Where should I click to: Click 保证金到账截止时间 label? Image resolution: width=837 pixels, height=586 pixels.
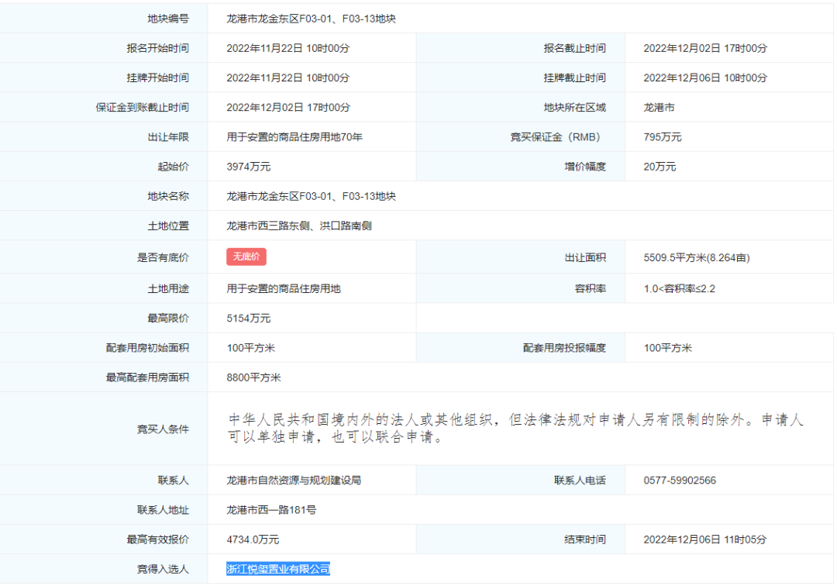tap(143, 107)
